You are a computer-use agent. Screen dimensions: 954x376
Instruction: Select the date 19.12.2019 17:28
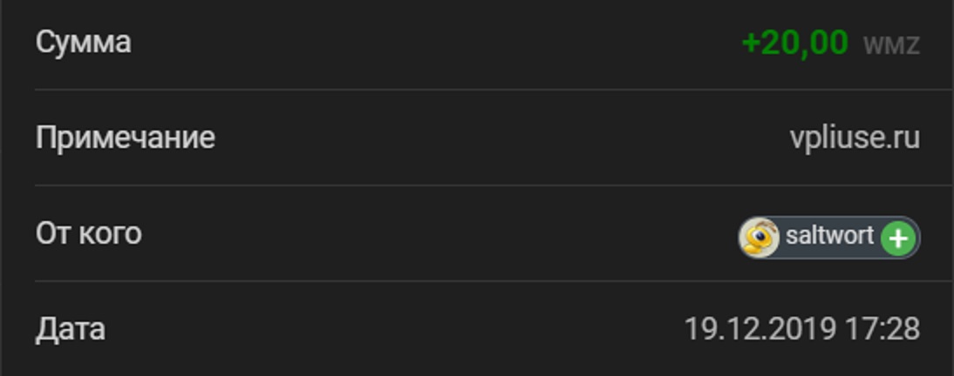pos(802,329)
